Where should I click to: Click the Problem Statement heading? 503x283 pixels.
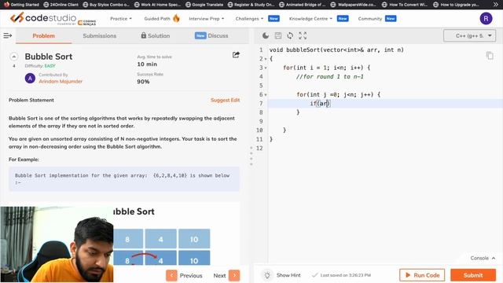(x=31, y=100)
